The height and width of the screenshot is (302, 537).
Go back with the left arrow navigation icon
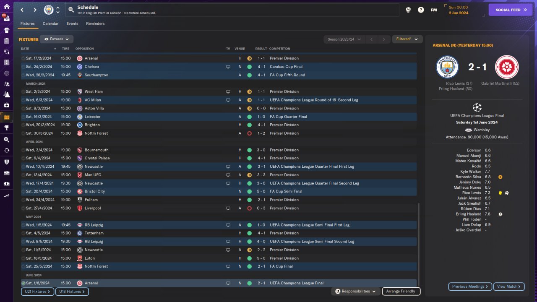[22, 10]
